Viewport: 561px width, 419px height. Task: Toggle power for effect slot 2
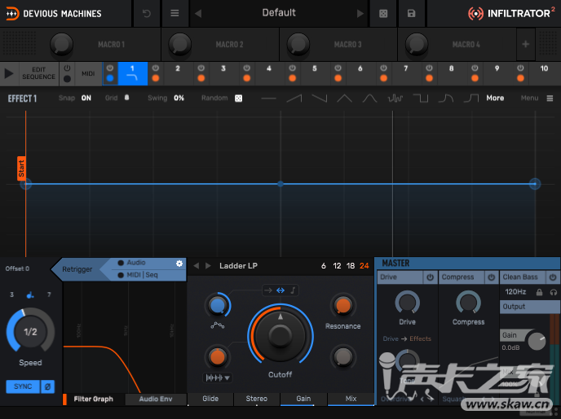[155, 68]
